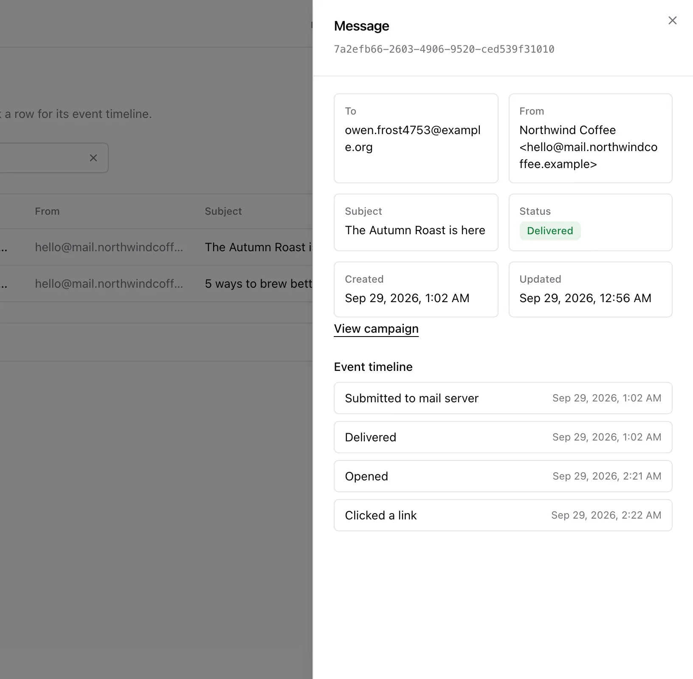Image resolution: width=693 pixels, height=679 pixels.
Task: Click sender cell in the Autumn Roast row
Action: (109, 247)
